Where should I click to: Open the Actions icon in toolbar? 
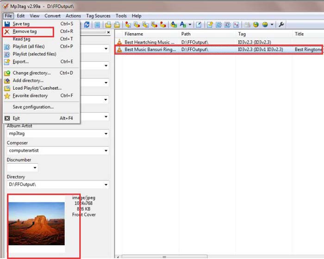pos(174,25)
